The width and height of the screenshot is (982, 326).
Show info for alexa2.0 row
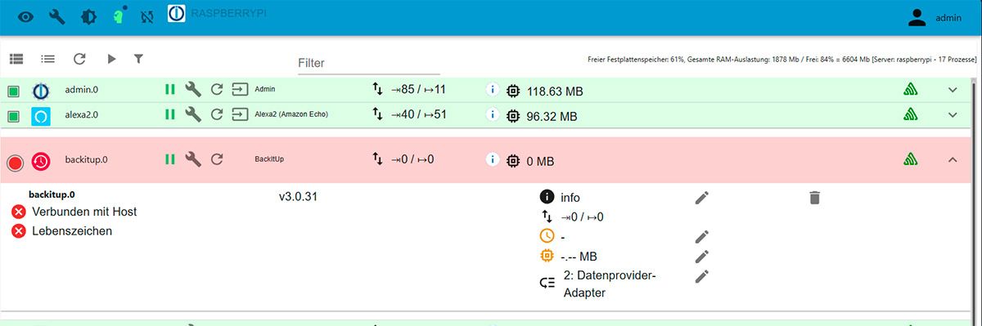click(493, 115)
